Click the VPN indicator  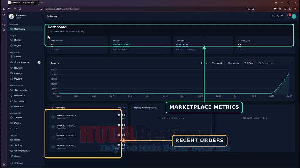[x=277, y=9]
